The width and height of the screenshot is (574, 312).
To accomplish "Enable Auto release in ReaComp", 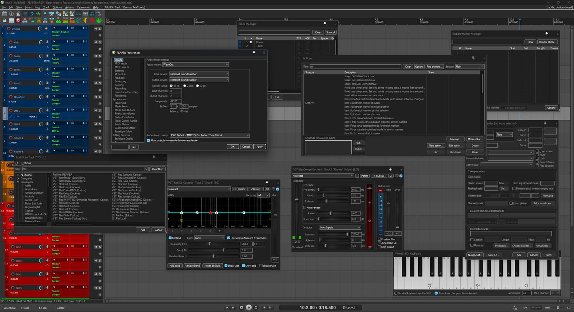I will pos(305,208).
